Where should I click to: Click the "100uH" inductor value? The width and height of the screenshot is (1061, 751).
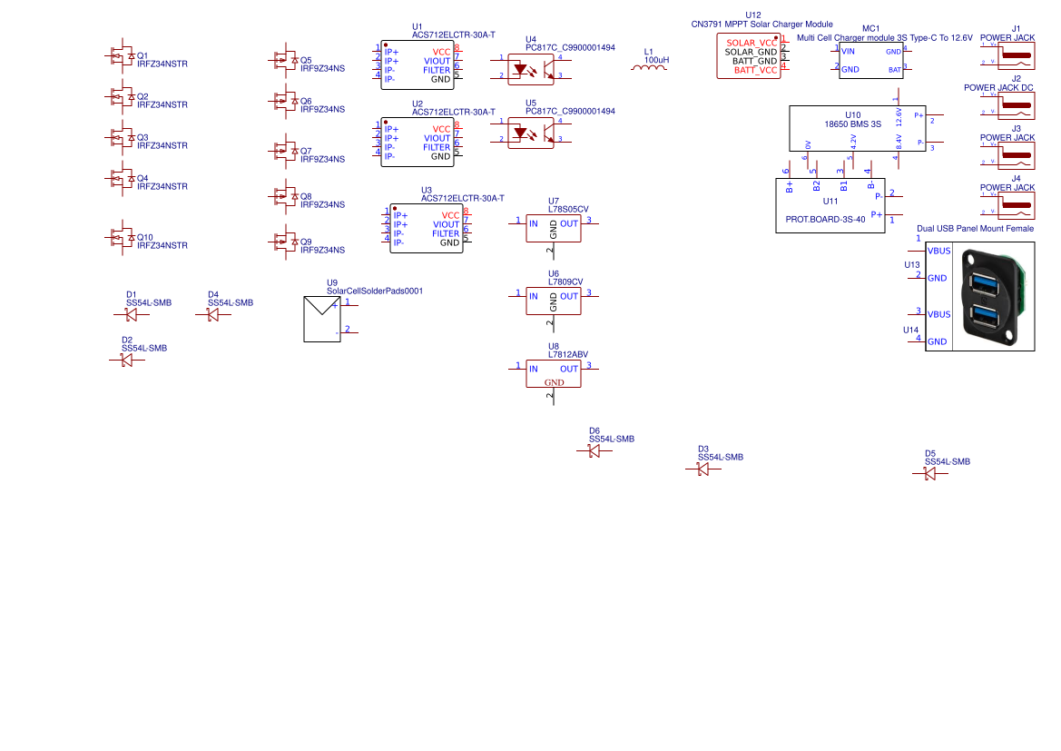click(x=656, y=60)
